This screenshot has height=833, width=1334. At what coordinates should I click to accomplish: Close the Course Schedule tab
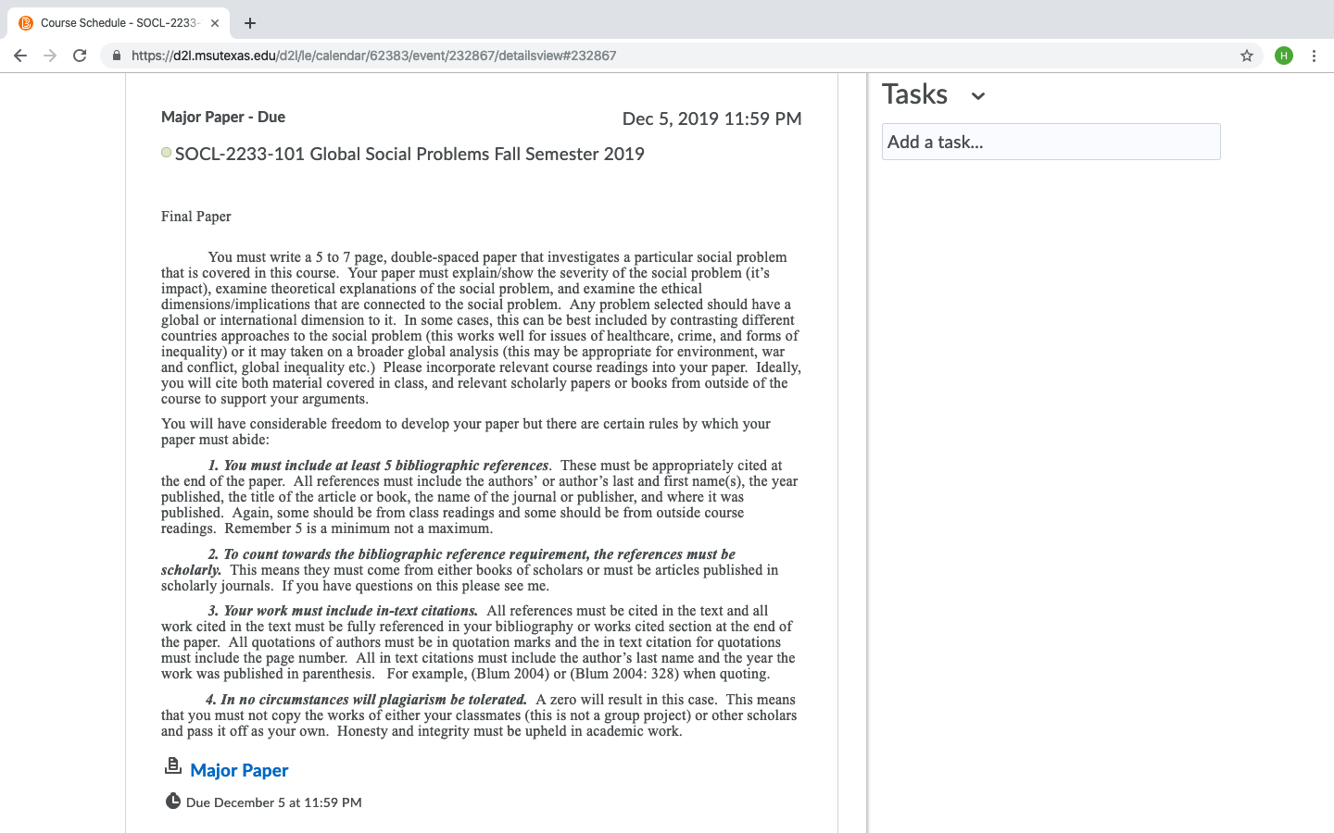point(215,23)
